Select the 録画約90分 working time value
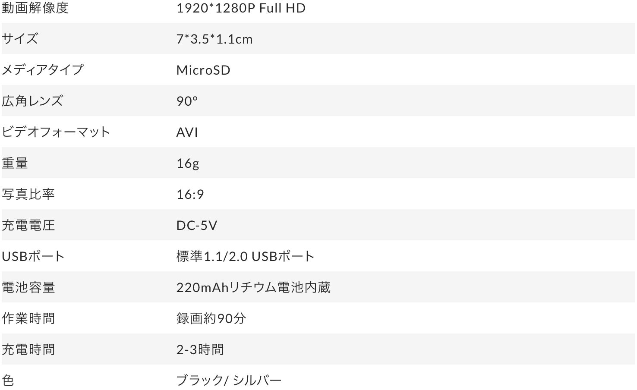 (211, 319)
